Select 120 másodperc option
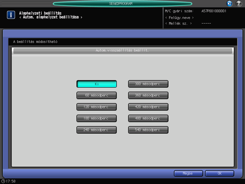This screenshot has width=245, height=184. click(97, 107)
